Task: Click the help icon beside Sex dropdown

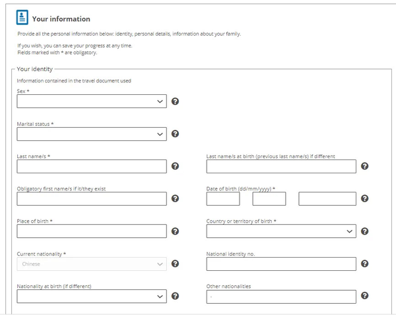Action: (175, 101)
